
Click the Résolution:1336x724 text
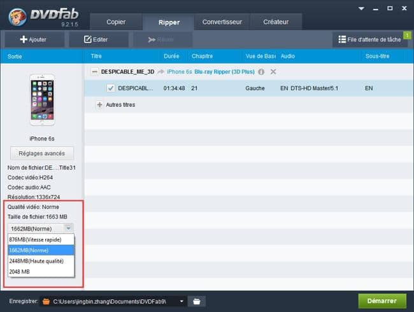34,197
